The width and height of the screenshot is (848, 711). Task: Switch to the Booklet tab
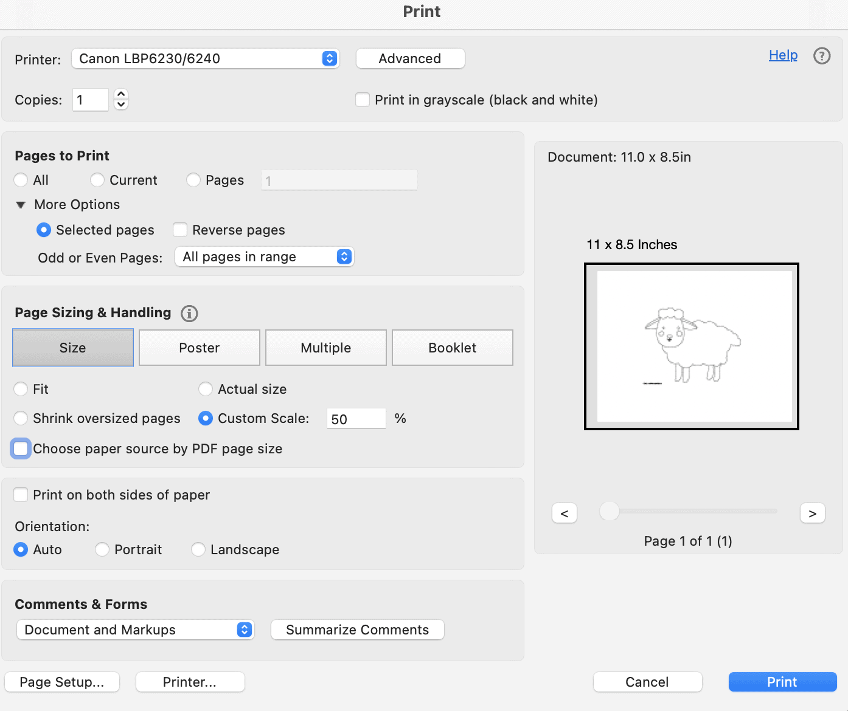(453, 348)
